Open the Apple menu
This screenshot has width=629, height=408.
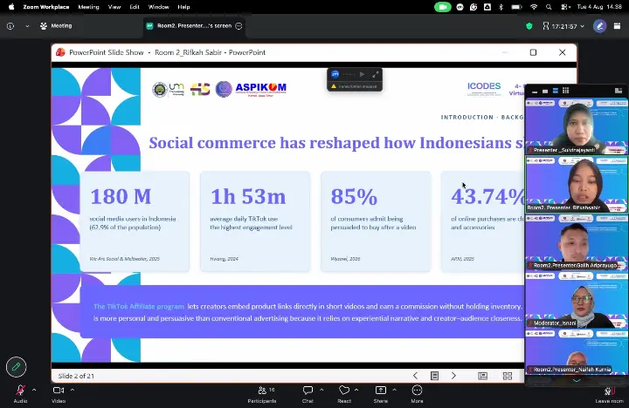(x=11, y=7)
